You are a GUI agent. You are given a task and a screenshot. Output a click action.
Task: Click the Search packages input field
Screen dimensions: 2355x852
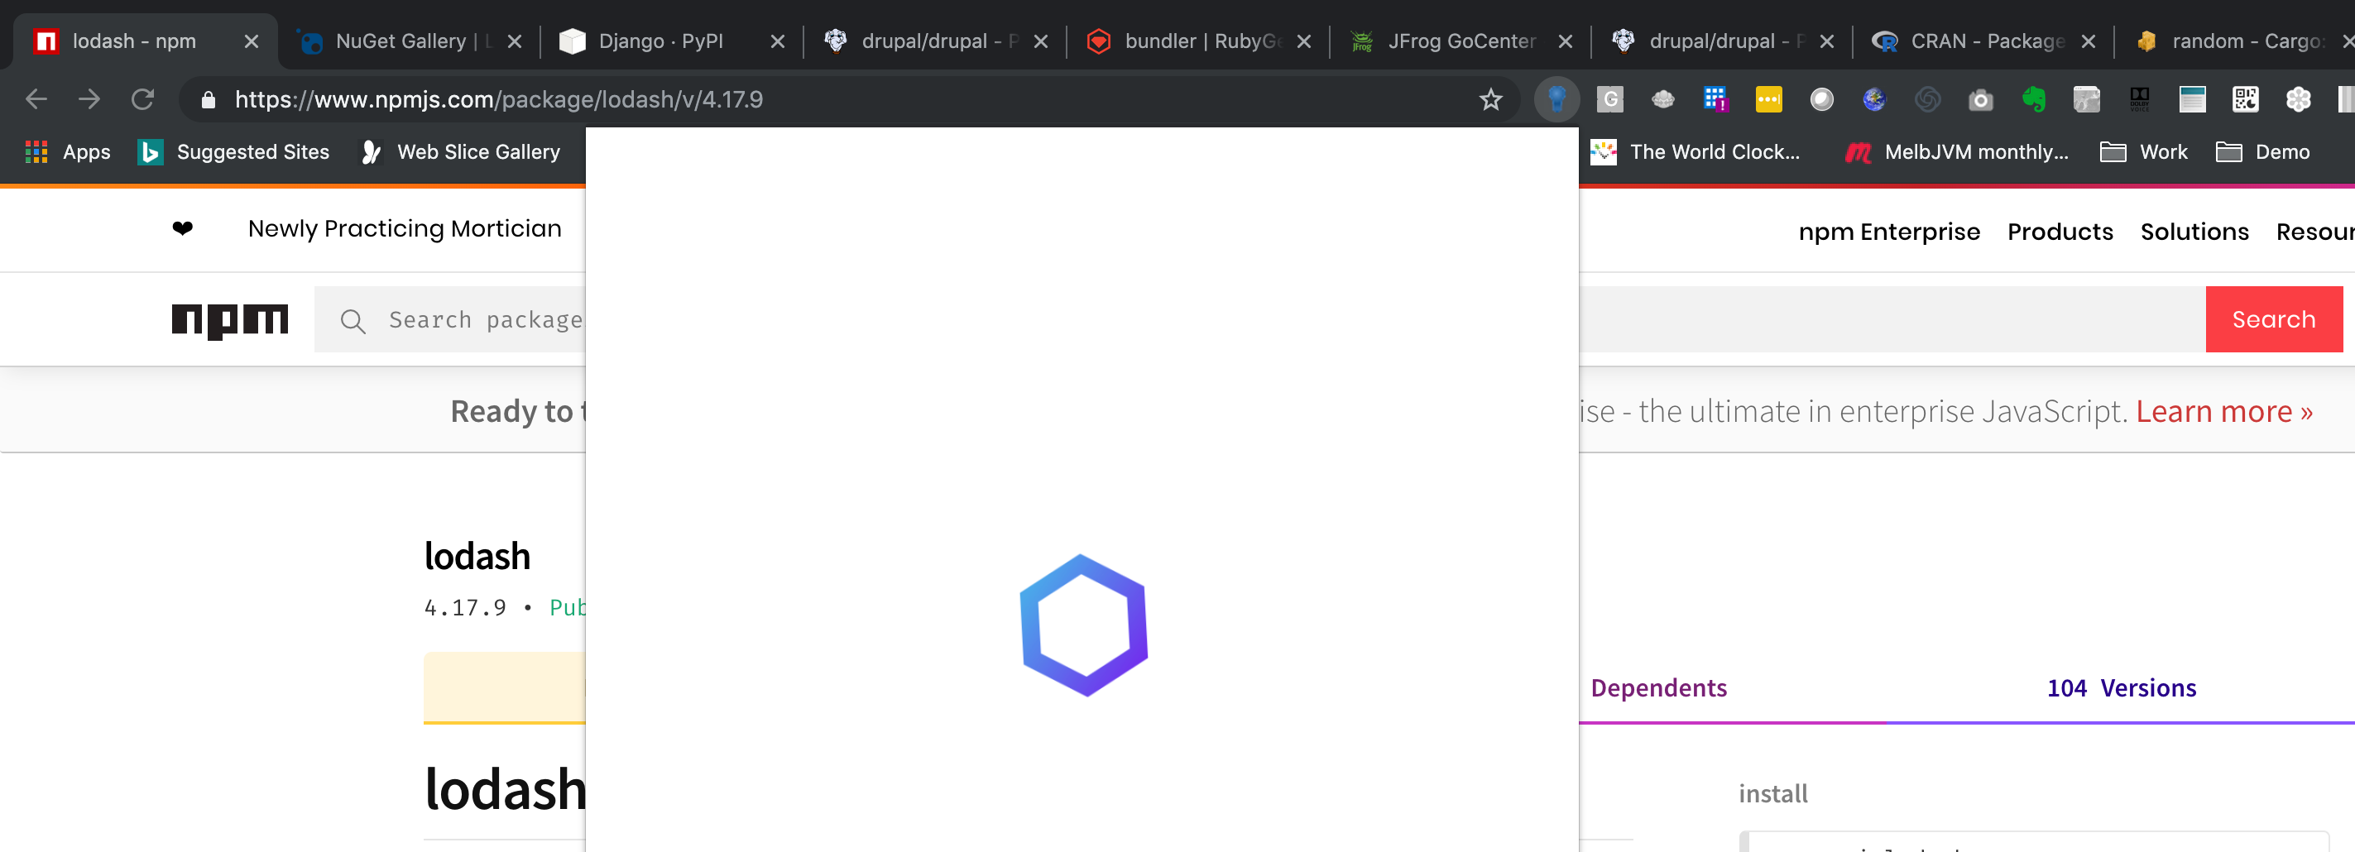pos(450,320)
